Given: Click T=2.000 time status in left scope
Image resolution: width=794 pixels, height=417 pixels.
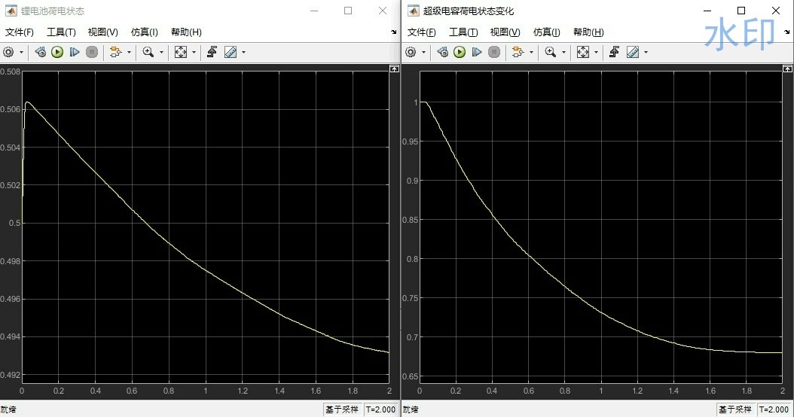Looking at the screenshot, I should point(380,409).
